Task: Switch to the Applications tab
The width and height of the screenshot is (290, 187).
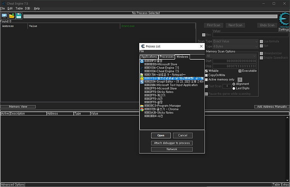Action: [149, 57]
